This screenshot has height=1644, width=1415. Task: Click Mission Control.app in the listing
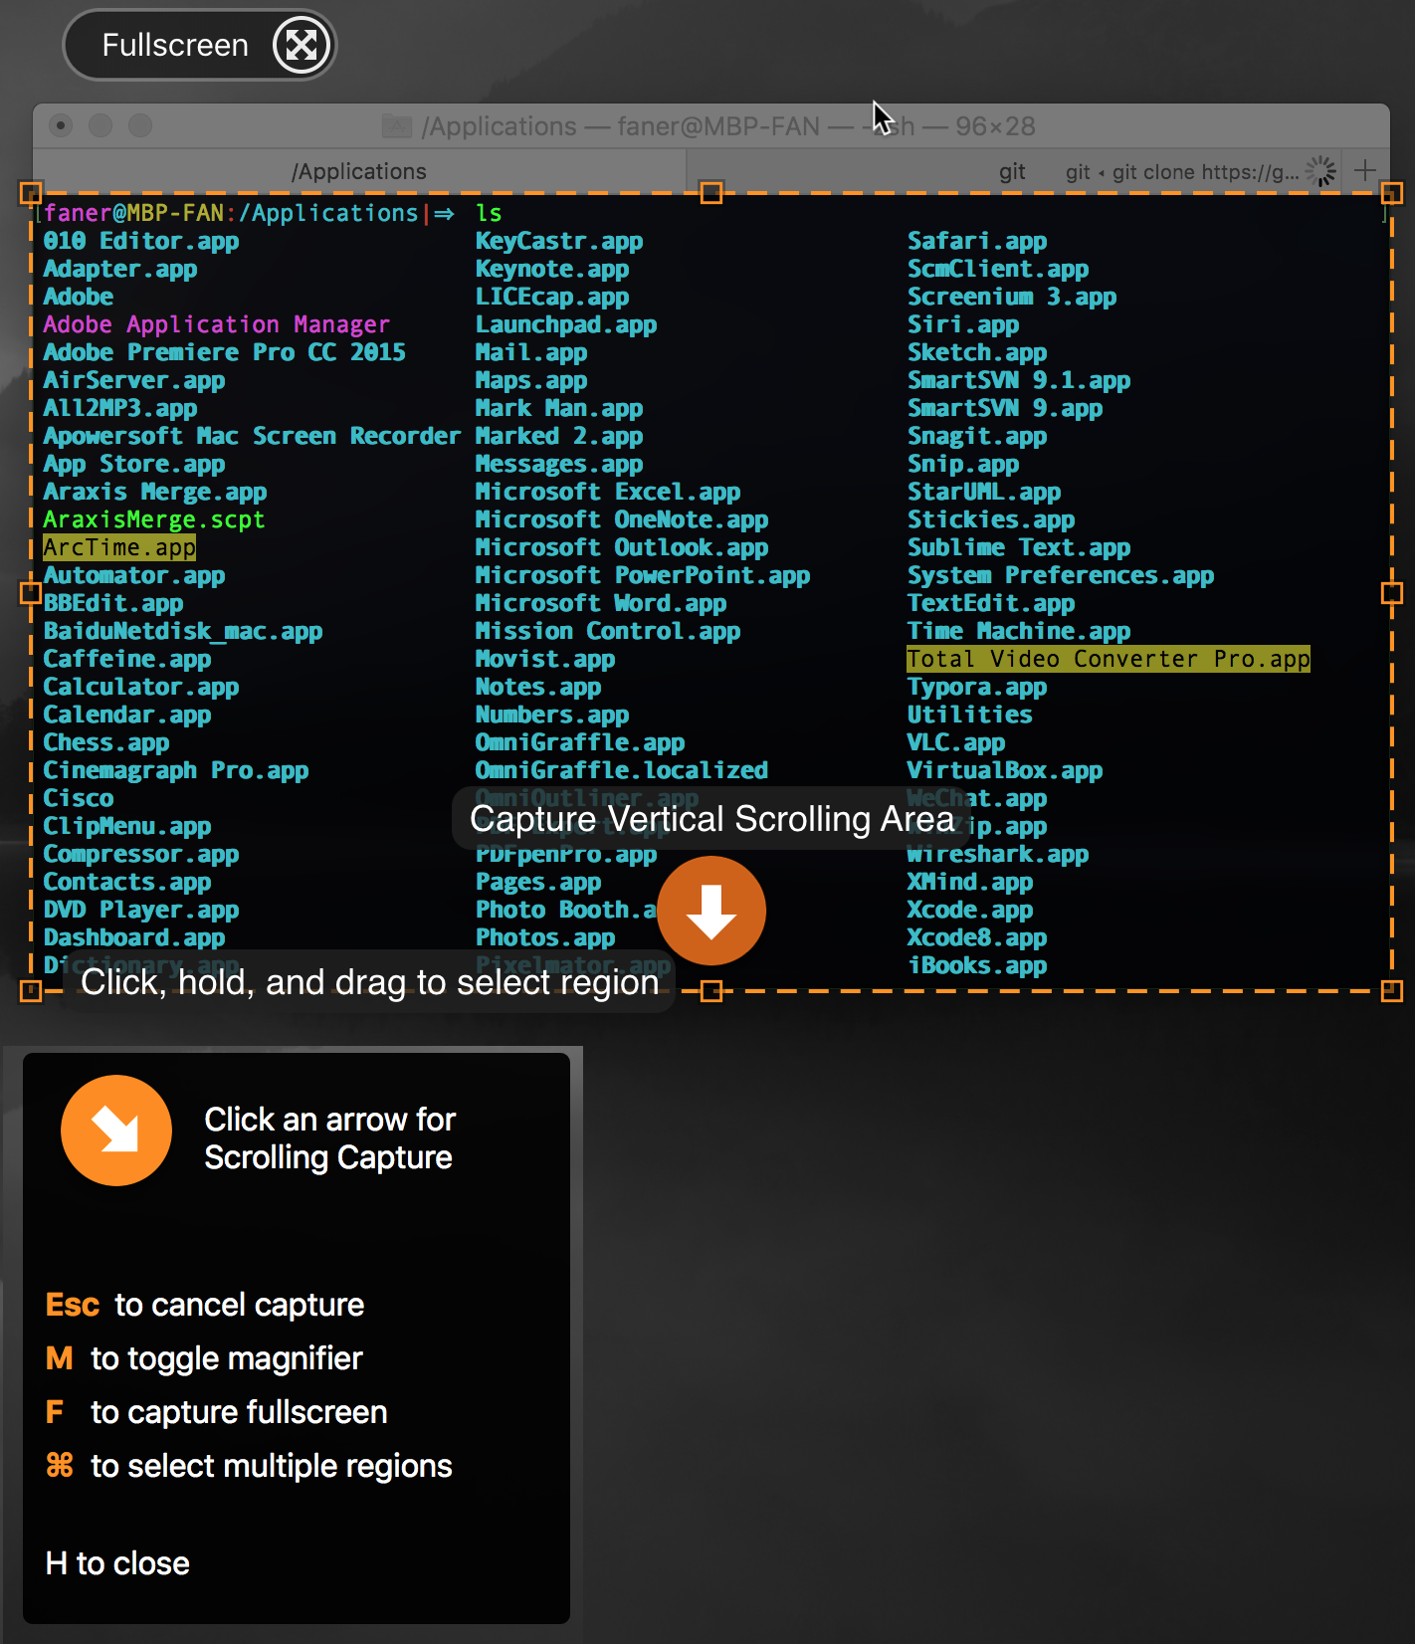[x=608, y=631]
